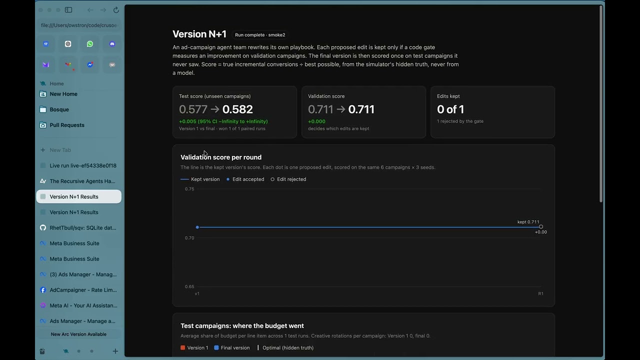The height and width of the screenshot is (360, 640).
Task: Click the v1 starting dot on chart
Action: click(x=197, y=227)
